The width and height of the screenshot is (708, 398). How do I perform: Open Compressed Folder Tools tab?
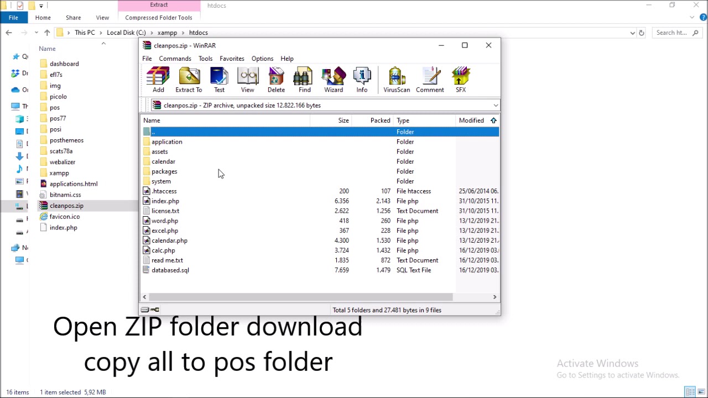(x=159, y=18)
